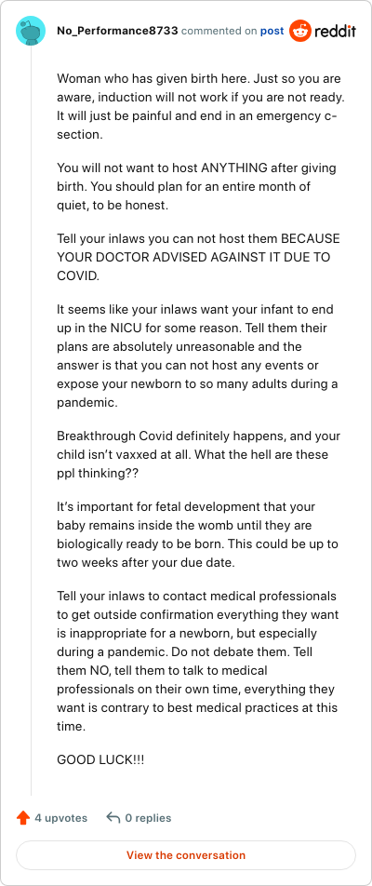Click the "View the conversation" button

186,855
